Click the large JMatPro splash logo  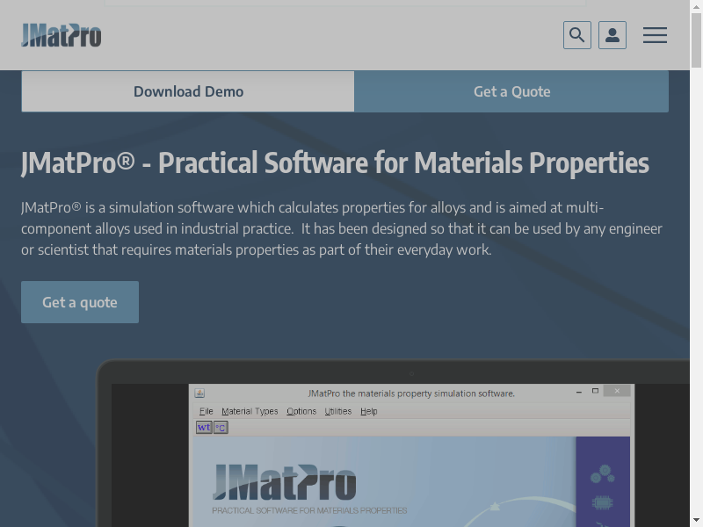(285, 483)
